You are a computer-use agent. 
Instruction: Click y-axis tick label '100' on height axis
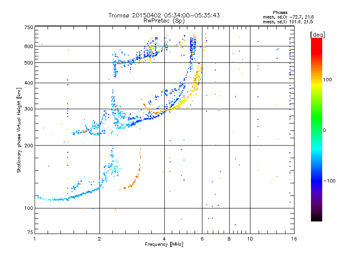point(29,208)
